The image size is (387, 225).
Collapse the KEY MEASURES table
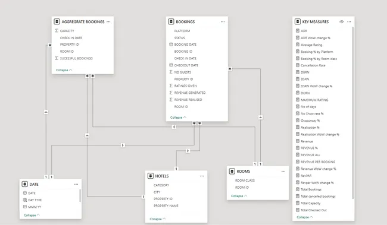click(305, 217)
